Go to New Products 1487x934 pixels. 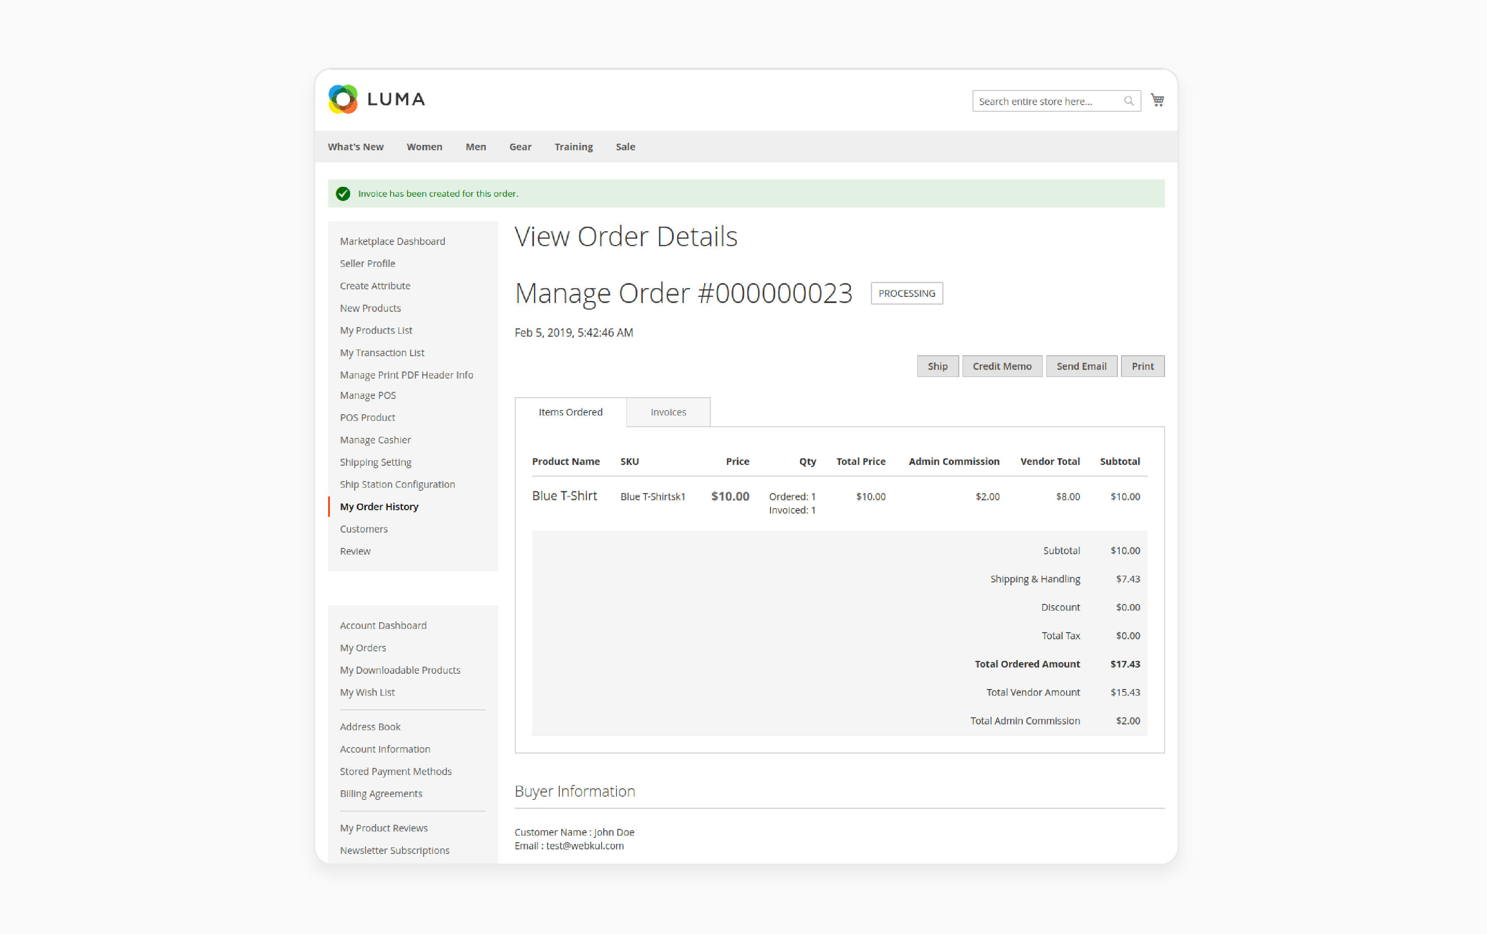[x=370, y=308]
